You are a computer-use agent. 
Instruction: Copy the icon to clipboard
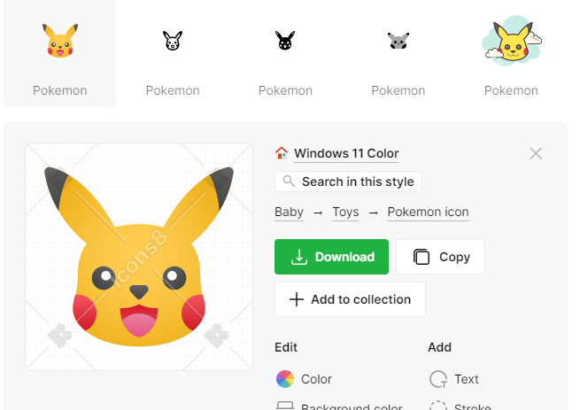(x=441, y=257)
